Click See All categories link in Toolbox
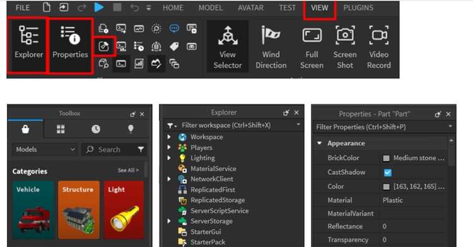The height and width of the screenshot is (247, 473). (x=128, y=170)
